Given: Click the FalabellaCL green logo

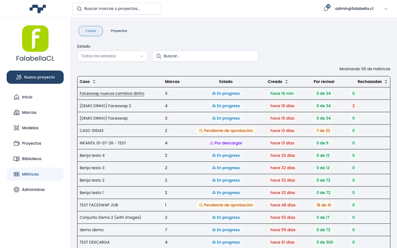Looking at the screenshot, I should [35, 39].
